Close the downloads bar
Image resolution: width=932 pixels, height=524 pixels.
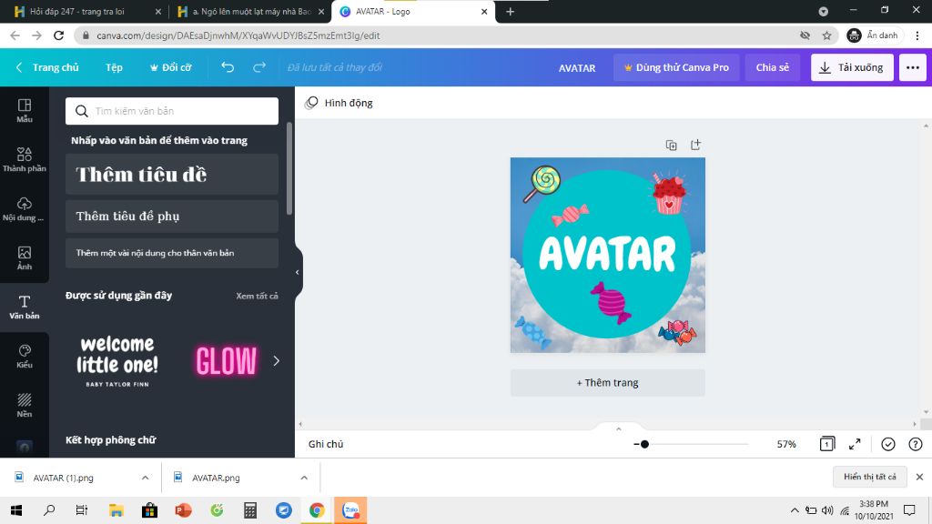tap(919, 477)
